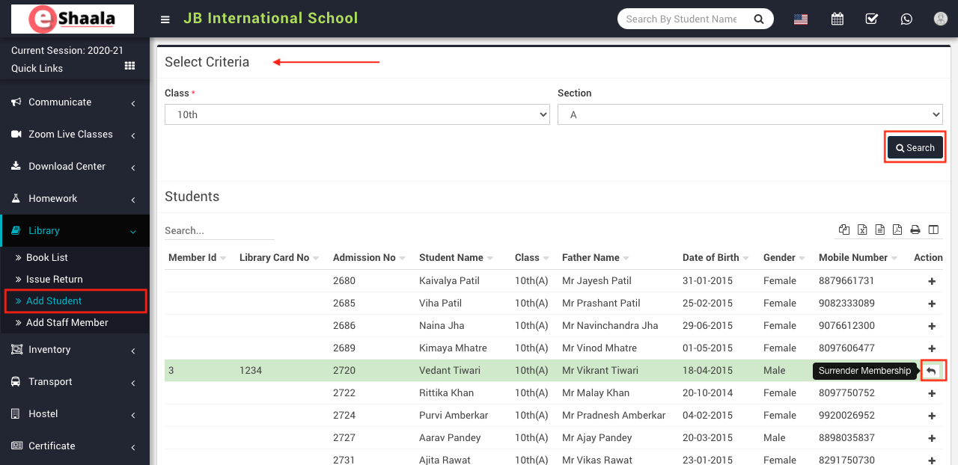Open the US flag language selector
The width and height of the screenshot is (958, 465).
point(801,19)
